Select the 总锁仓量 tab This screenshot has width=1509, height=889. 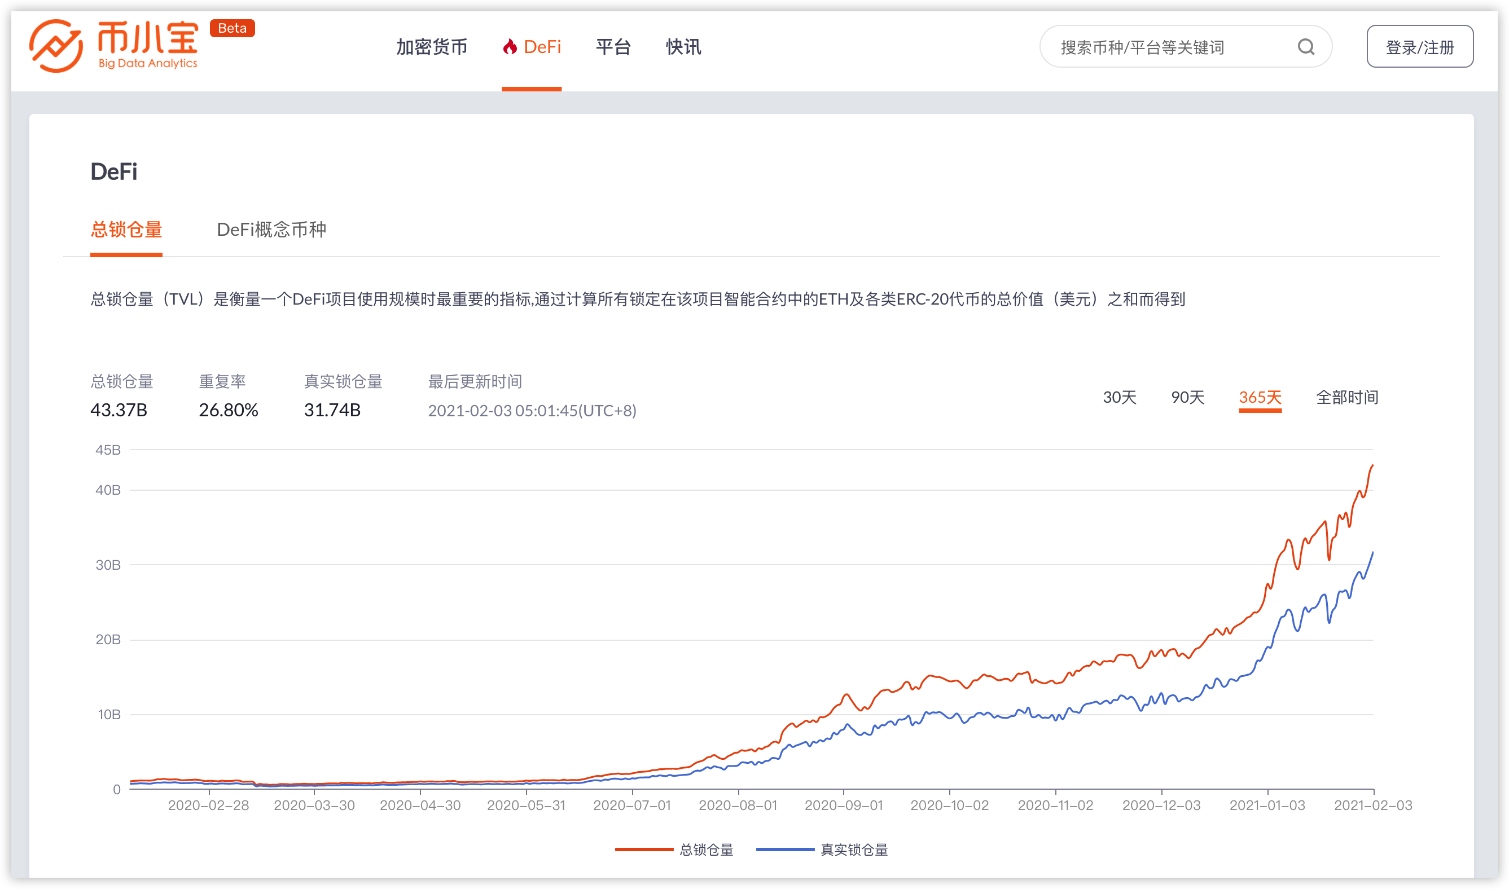tap(126, 230)
